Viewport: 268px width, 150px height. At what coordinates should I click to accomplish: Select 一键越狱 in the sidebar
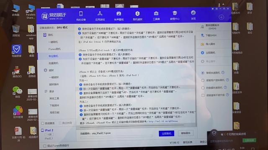point(54,77)
